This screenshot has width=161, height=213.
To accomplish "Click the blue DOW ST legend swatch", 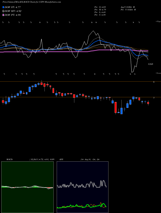I will click(x=3, y=7).
